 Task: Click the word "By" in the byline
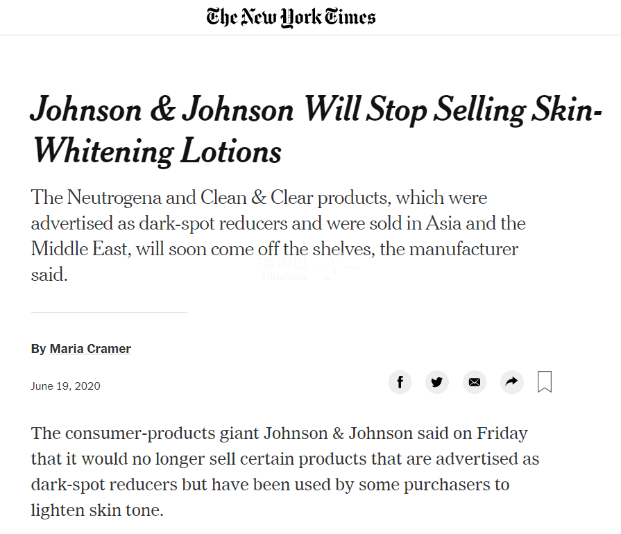pos(38,349)
